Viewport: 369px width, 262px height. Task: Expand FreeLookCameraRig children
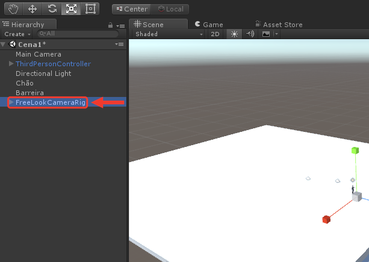[11, 102]
